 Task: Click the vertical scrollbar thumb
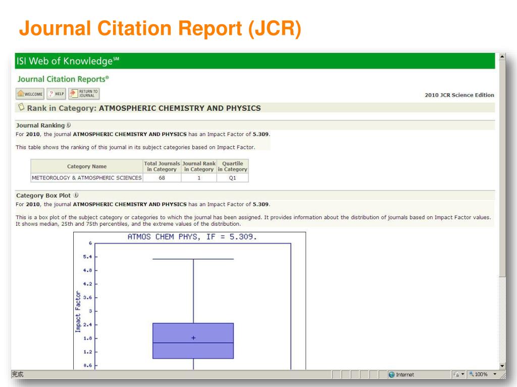point(502,168)
